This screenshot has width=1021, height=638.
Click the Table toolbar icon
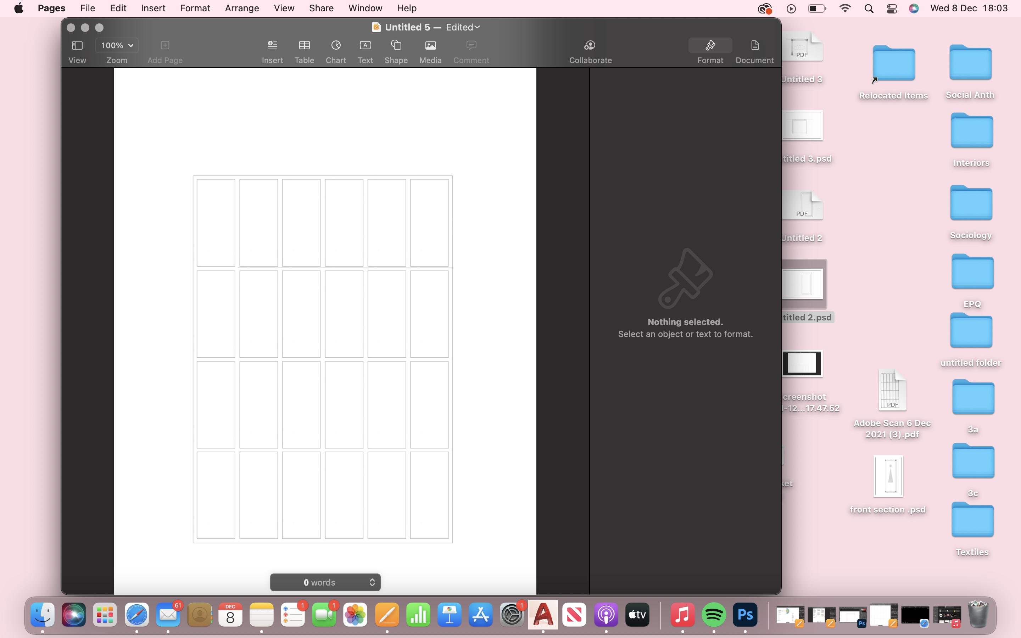click(x=304, y=46)
